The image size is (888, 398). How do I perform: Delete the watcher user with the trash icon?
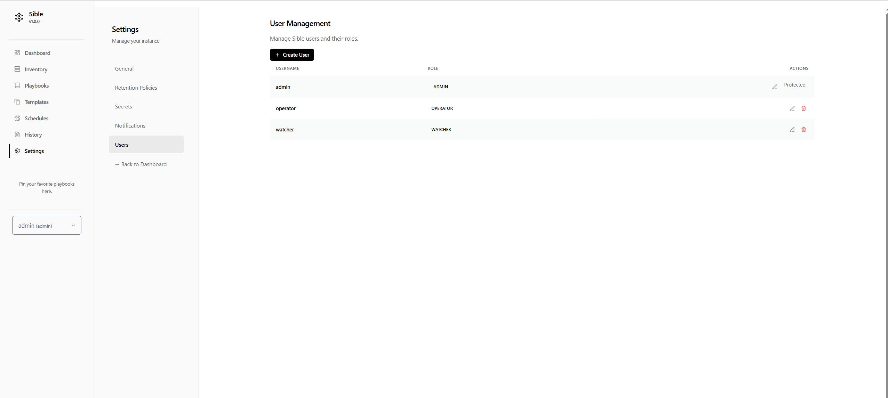point(803,129)
